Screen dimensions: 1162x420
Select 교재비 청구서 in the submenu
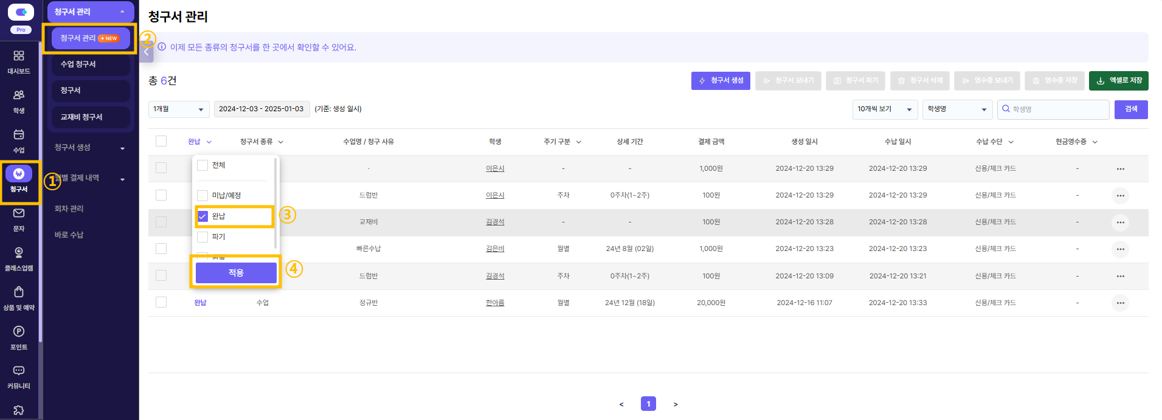(x=91, y=117)
